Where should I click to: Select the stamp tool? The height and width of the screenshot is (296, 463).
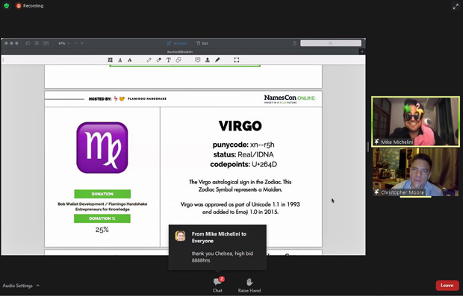click(208, 60)
